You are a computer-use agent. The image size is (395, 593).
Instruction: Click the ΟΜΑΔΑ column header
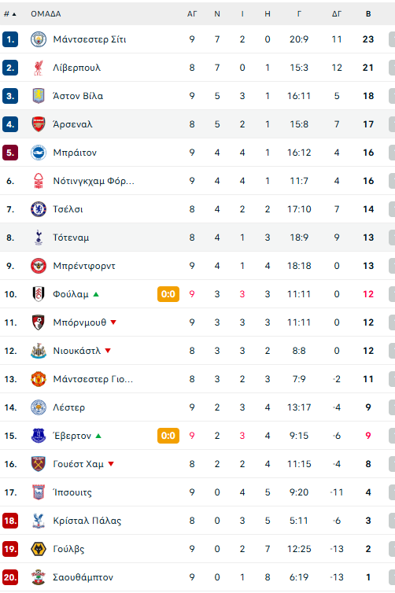tap(46, 14)
